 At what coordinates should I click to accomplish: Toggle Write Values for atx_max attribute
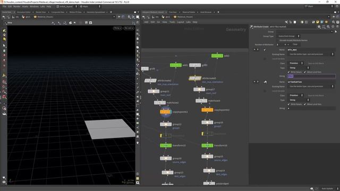point(288,72)
